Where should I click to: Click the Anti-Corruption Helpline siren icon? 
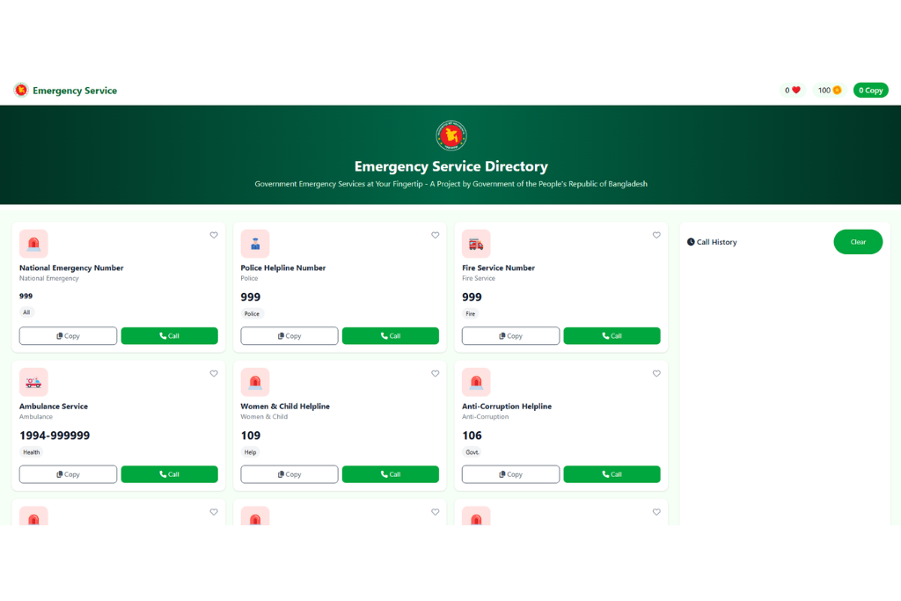[x=476, y=382]
